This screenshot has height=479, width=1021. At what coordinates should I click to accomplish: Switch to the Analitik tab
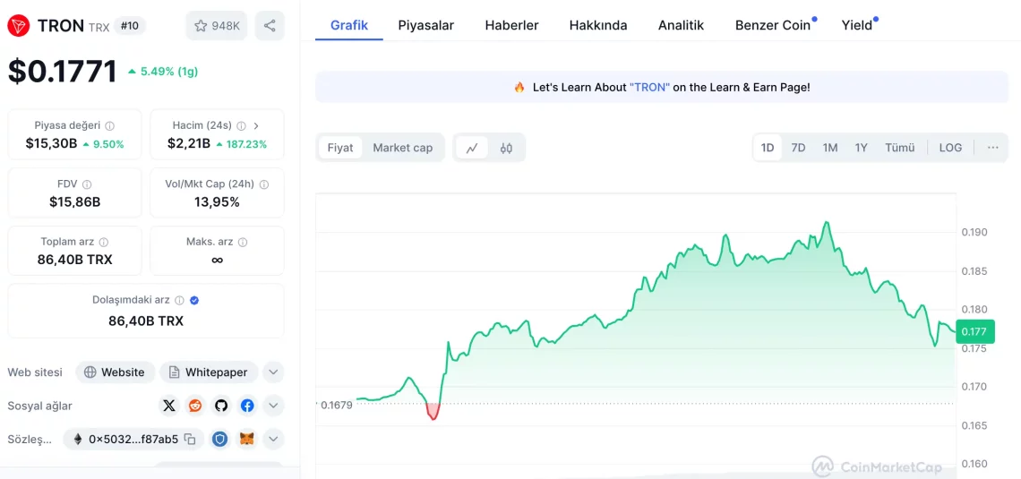click(681, 25)
